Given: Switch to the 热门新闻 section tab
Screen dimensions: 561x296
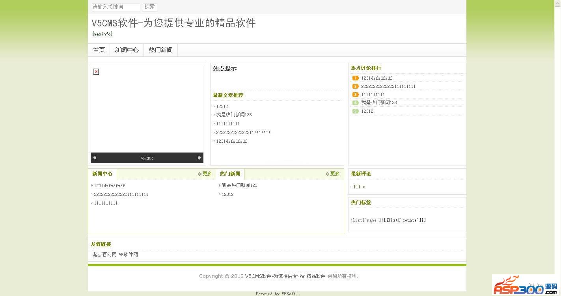Looking at the screenshot, I should pyautogui.click(x=230, y=174).
